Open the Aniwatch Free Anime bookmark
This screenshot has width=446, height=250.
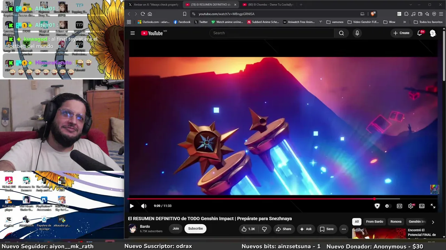click(299, 22)
